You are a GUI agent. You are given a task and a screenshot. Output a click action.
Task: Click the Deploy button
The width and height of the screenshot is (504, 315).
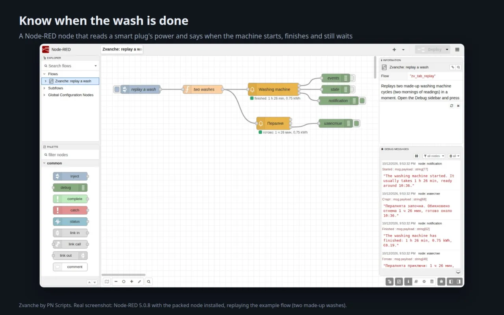pos(430,50)
